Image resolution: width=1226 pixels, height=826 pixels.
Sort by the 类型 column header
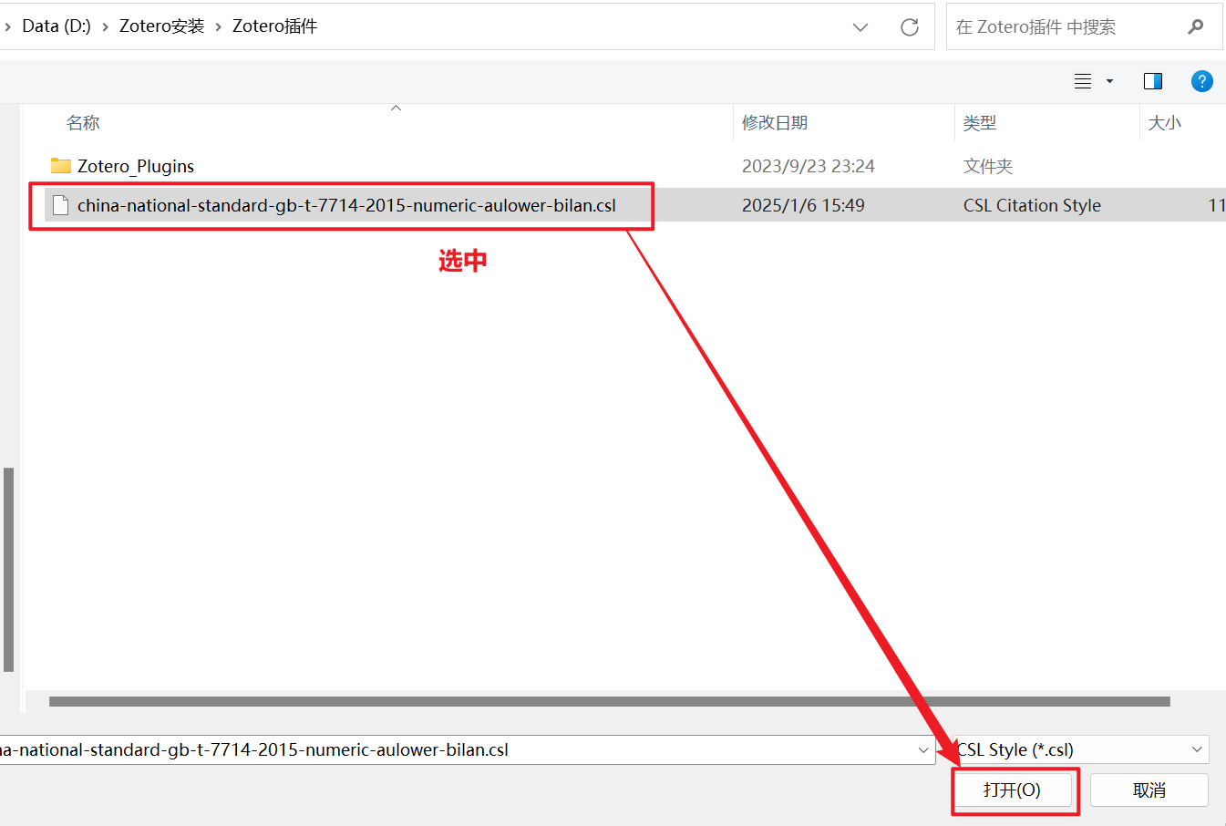coord(980,123)
